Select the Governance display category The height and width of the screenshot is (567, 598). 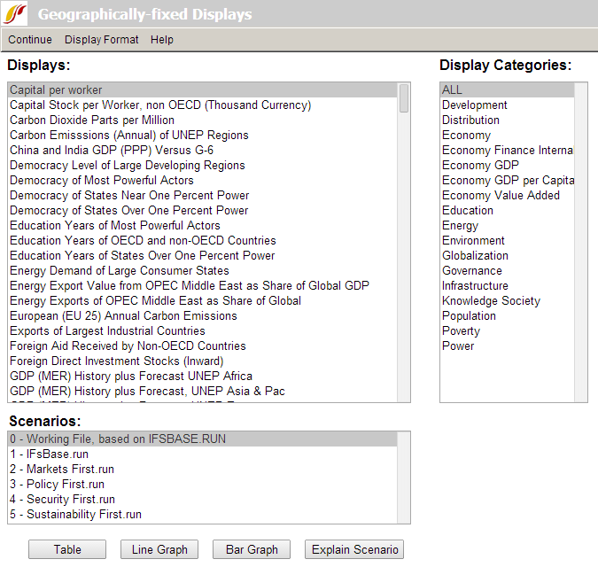pos(471,271)
